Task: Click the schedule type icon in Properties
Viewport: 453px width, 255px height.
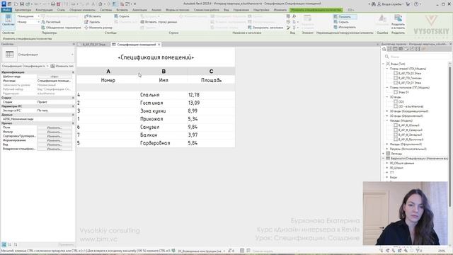Action: (x=9, y=55)
